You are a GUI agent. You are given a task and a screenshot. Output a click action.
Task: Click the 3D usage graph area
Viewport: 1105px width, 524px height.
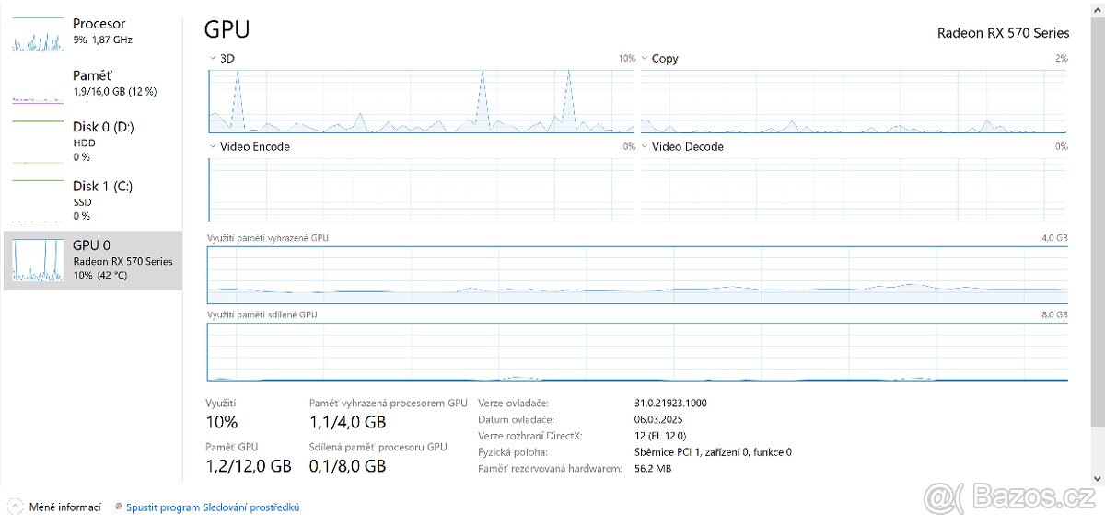point(421,100)
